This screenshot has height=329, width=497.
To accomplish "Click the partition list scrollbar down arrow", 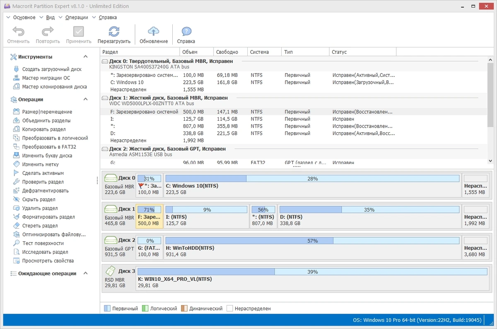I will (490, 161).
